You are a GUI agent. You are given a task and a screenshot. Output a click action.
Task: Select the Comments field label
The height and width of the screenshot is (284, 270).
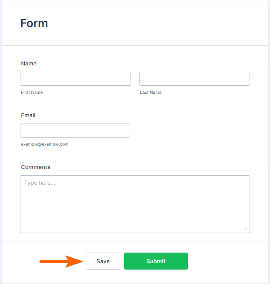click(36, 167)
